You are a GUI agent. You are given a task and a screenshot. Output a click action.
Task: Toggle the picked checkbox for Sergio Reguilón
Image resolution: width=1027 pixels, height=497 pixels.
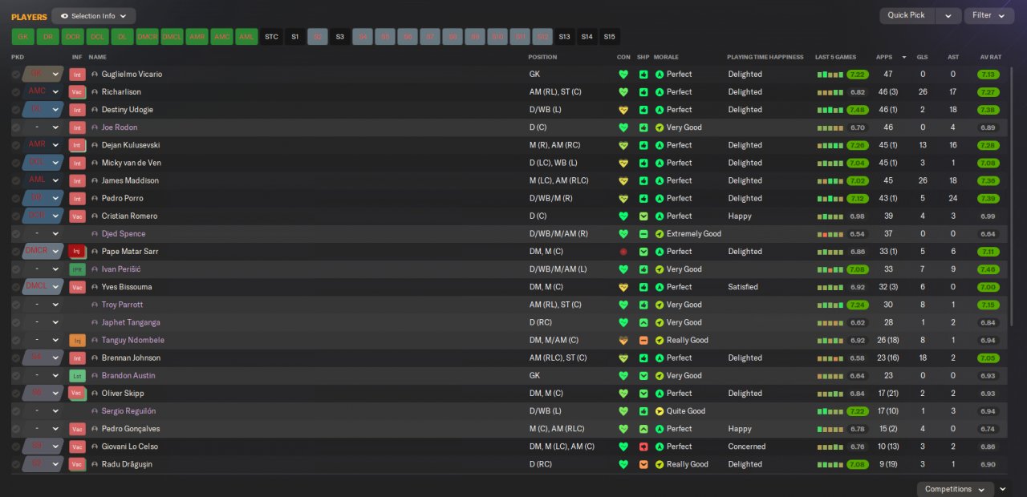[x=16, y=411]
